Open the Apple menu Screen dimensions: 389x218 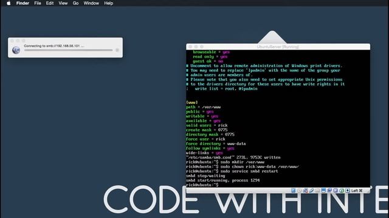[9, 3]
